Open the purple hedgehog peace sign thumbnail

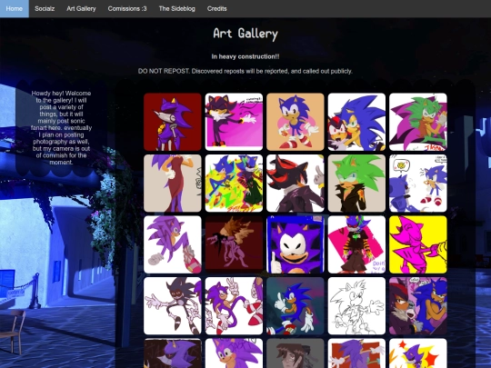point(234,305)
